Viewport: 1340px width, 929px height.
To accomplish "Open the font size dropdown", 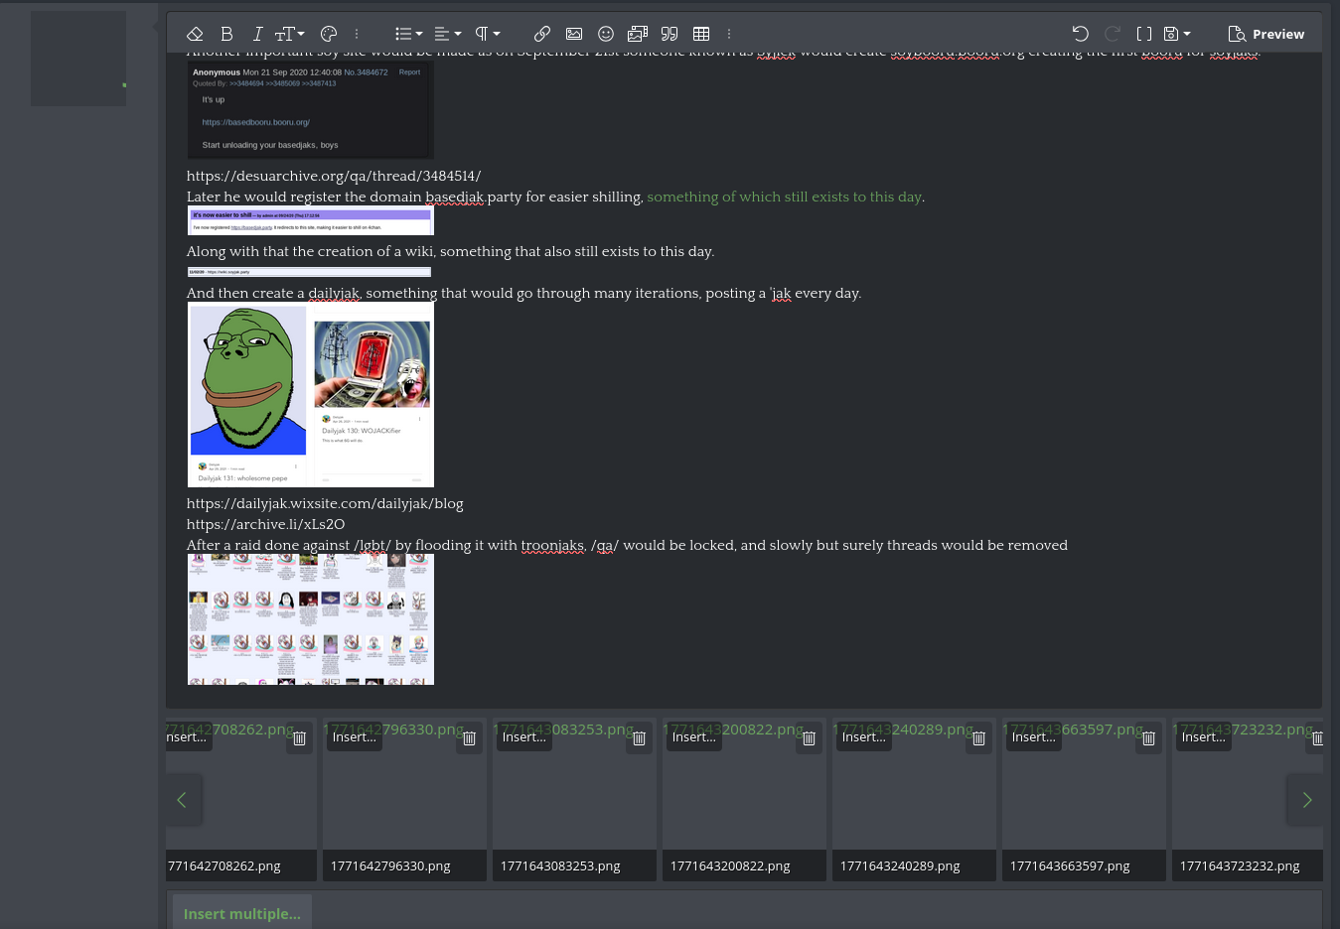I will (289, 34).
